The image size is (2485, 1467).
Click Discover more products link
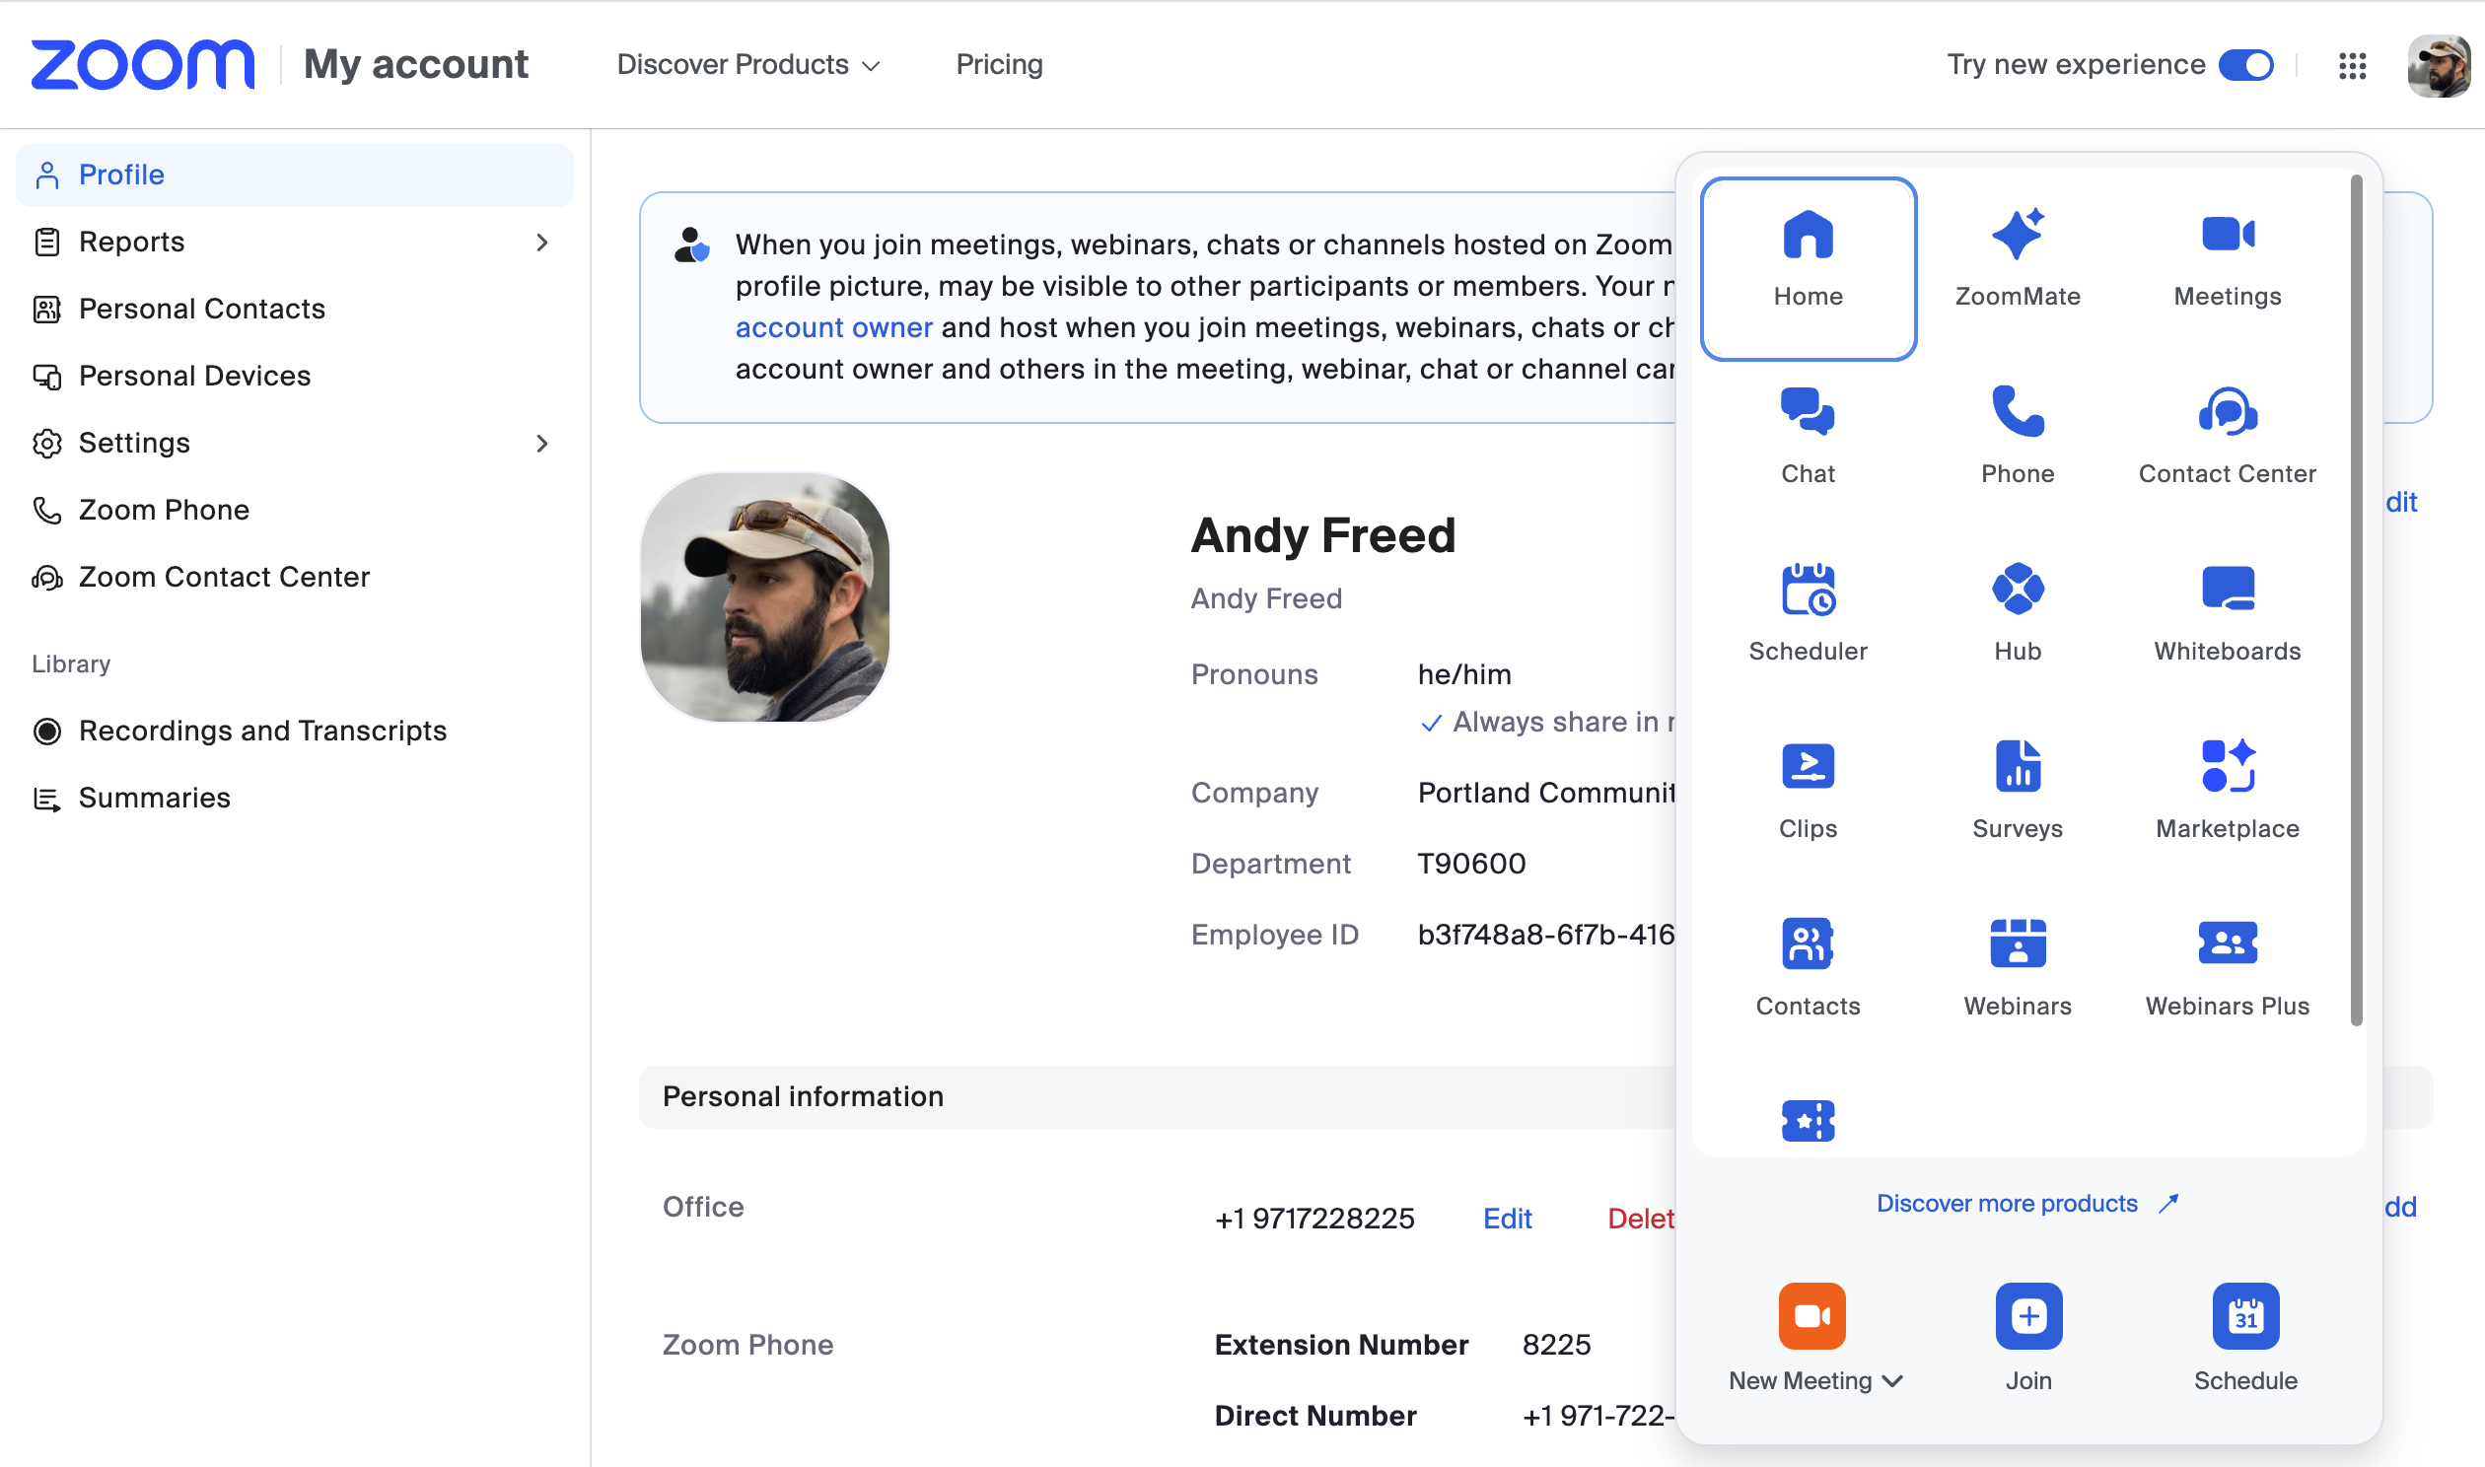pyautogui.click(x=2027, y=1203)
